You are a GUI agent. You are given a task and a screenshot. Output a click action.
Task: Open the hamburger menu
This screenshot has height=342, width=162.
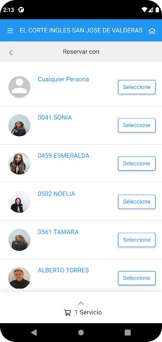coord(10,31)
